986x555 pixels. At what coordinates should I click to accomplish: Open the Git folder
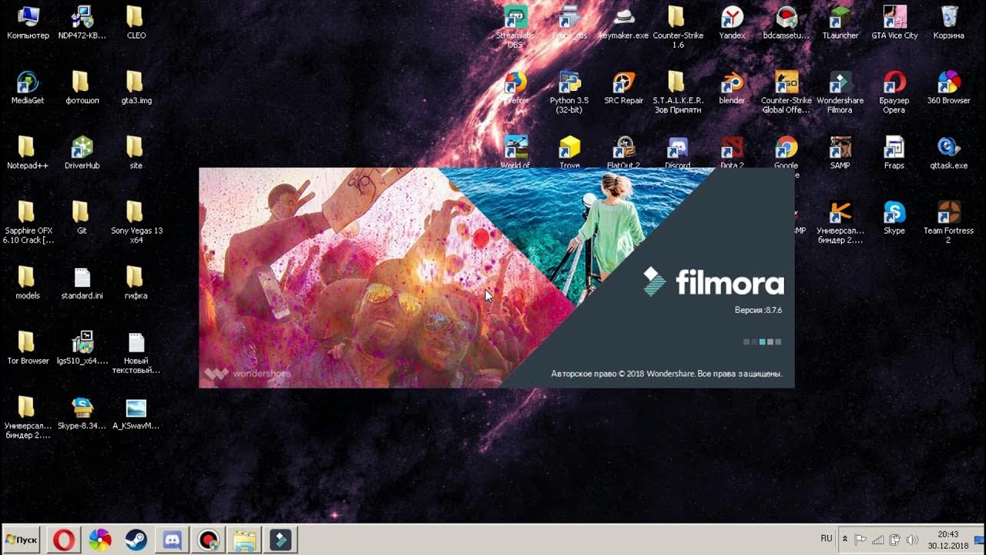click(x=82, y=217)
